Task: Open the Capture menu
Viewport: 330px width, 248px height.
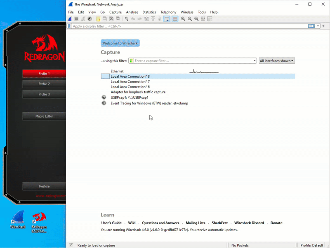Action: (x=115, y=12)
